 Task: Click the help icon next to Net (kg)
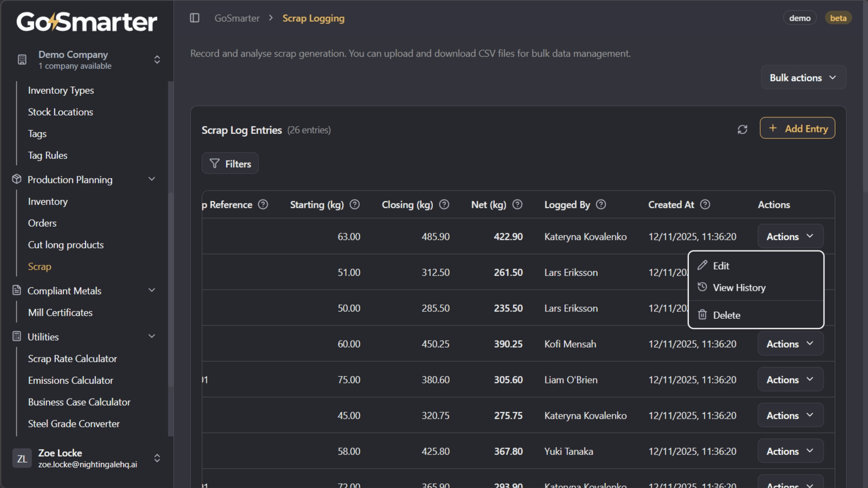(x=517, y=204)
